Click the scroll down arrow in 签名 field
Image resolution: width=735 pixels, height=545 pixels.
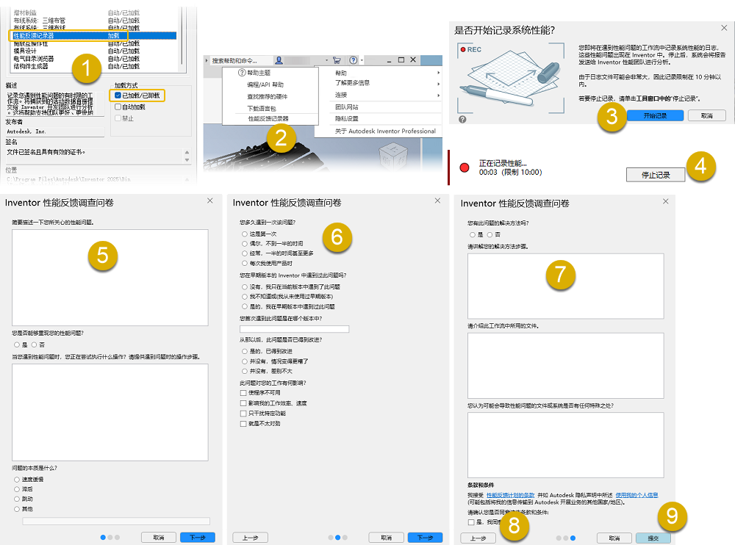187,160
